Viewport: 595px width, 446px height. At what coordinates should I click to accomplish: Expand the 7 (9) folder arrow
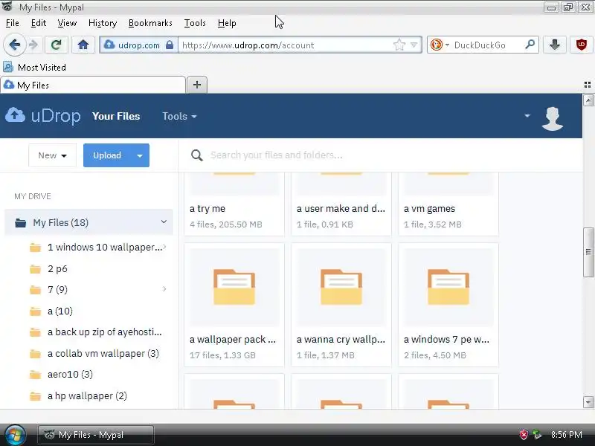pos(164,289)
